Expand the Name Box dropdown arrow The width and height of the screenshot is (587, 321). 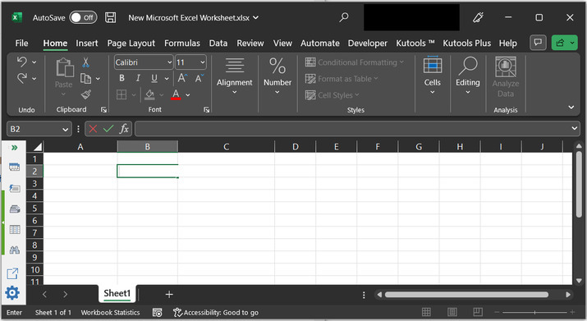click(x=65, y=129)
